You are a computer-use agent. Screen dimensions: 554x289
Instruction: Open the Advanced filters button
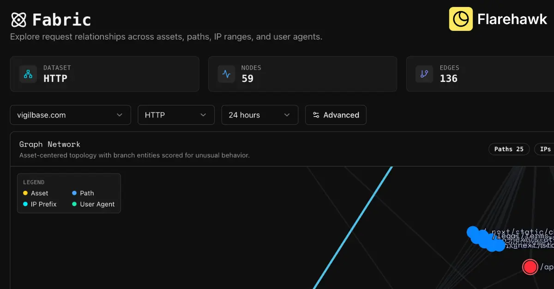click(336, 115)
